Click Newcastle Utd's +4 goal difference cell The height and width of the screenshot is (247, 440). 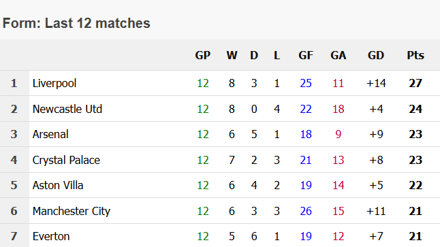coord(376,109)
